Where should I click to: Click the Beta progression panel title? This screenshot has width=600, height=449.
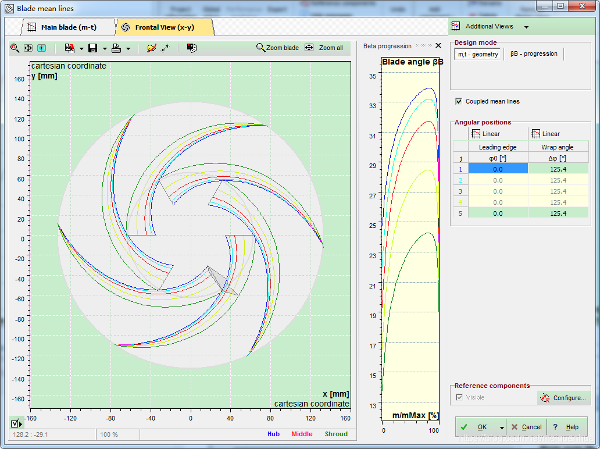(387, 46)
